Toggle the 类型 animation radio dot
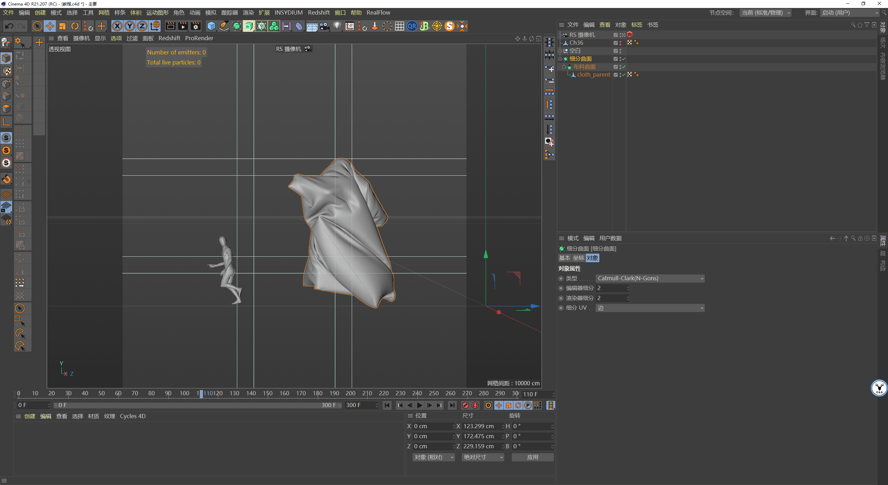 (x=561, y=279)
